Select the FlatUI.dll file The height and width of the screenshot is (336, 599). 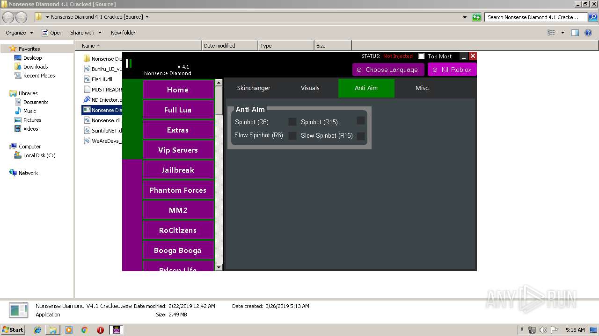click(102, 79)
